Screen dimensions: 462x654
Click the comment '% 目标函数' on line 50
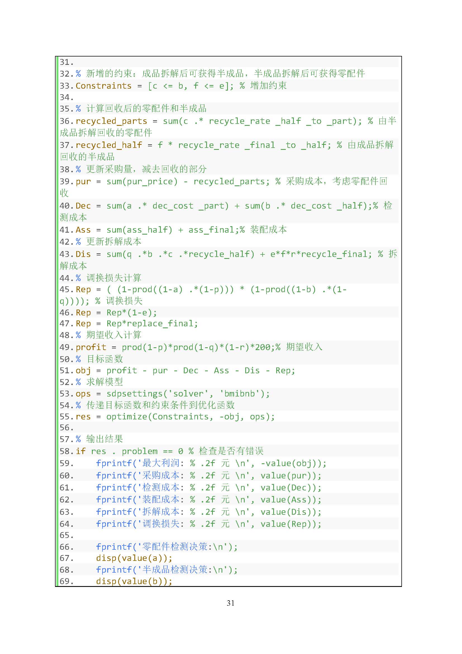99,359
